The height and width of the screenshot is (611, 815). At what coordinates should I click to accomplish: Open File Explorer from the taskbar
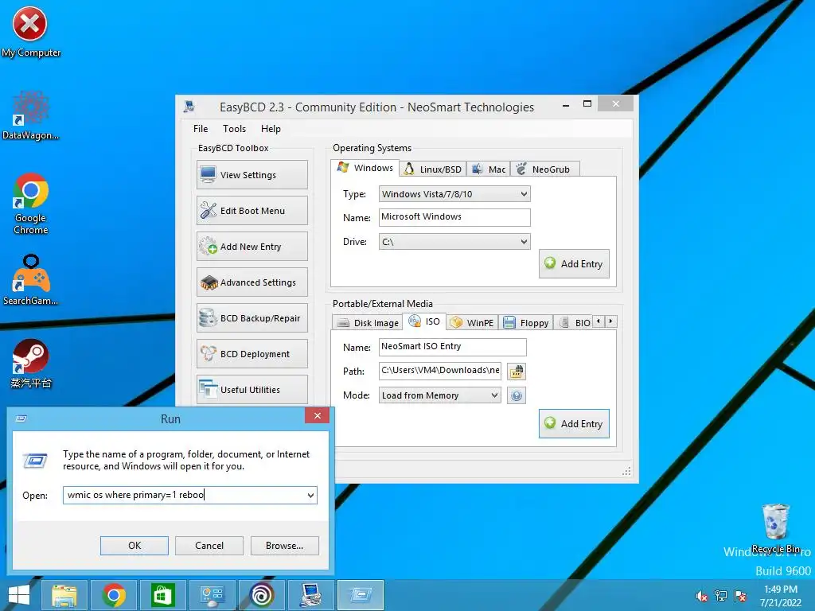coord(64,595)
